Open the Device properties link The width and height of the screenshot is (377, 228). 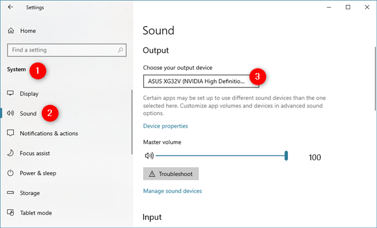(165, 126)
